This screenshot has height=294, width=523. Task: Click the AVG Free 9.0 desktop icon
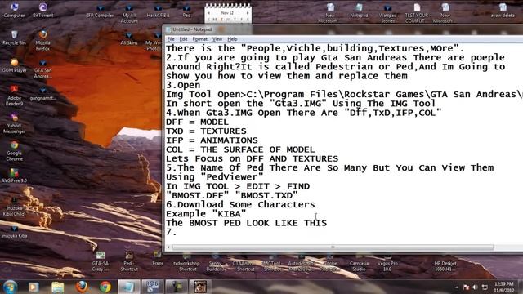(x=14, y=176)
